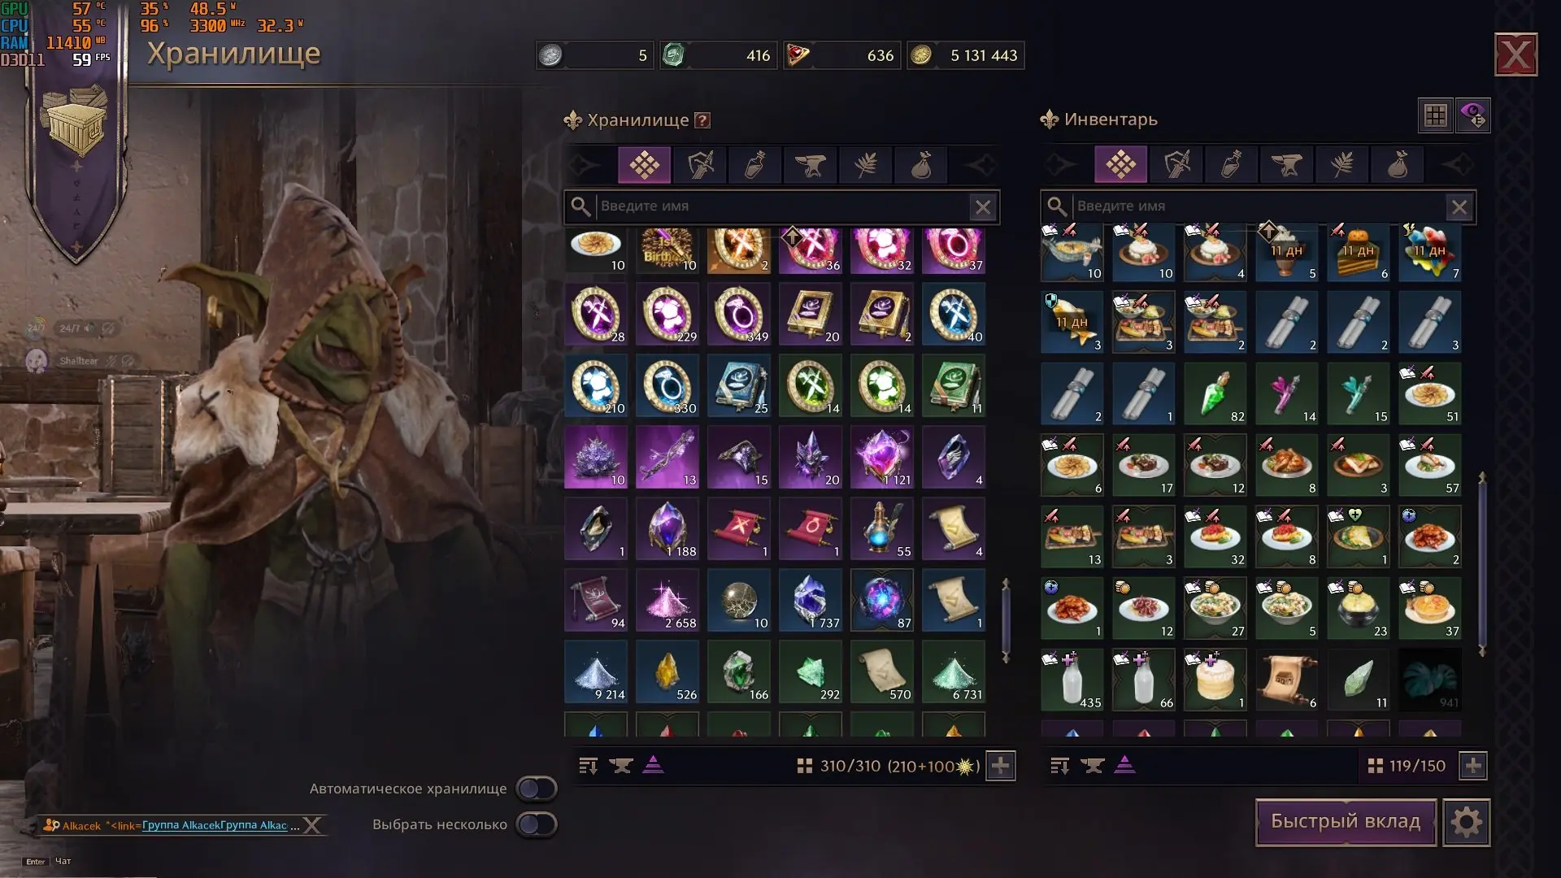
Task: Expand inventory capacity with plus button
Action: pyautogui.click(x=1473, y=766)
